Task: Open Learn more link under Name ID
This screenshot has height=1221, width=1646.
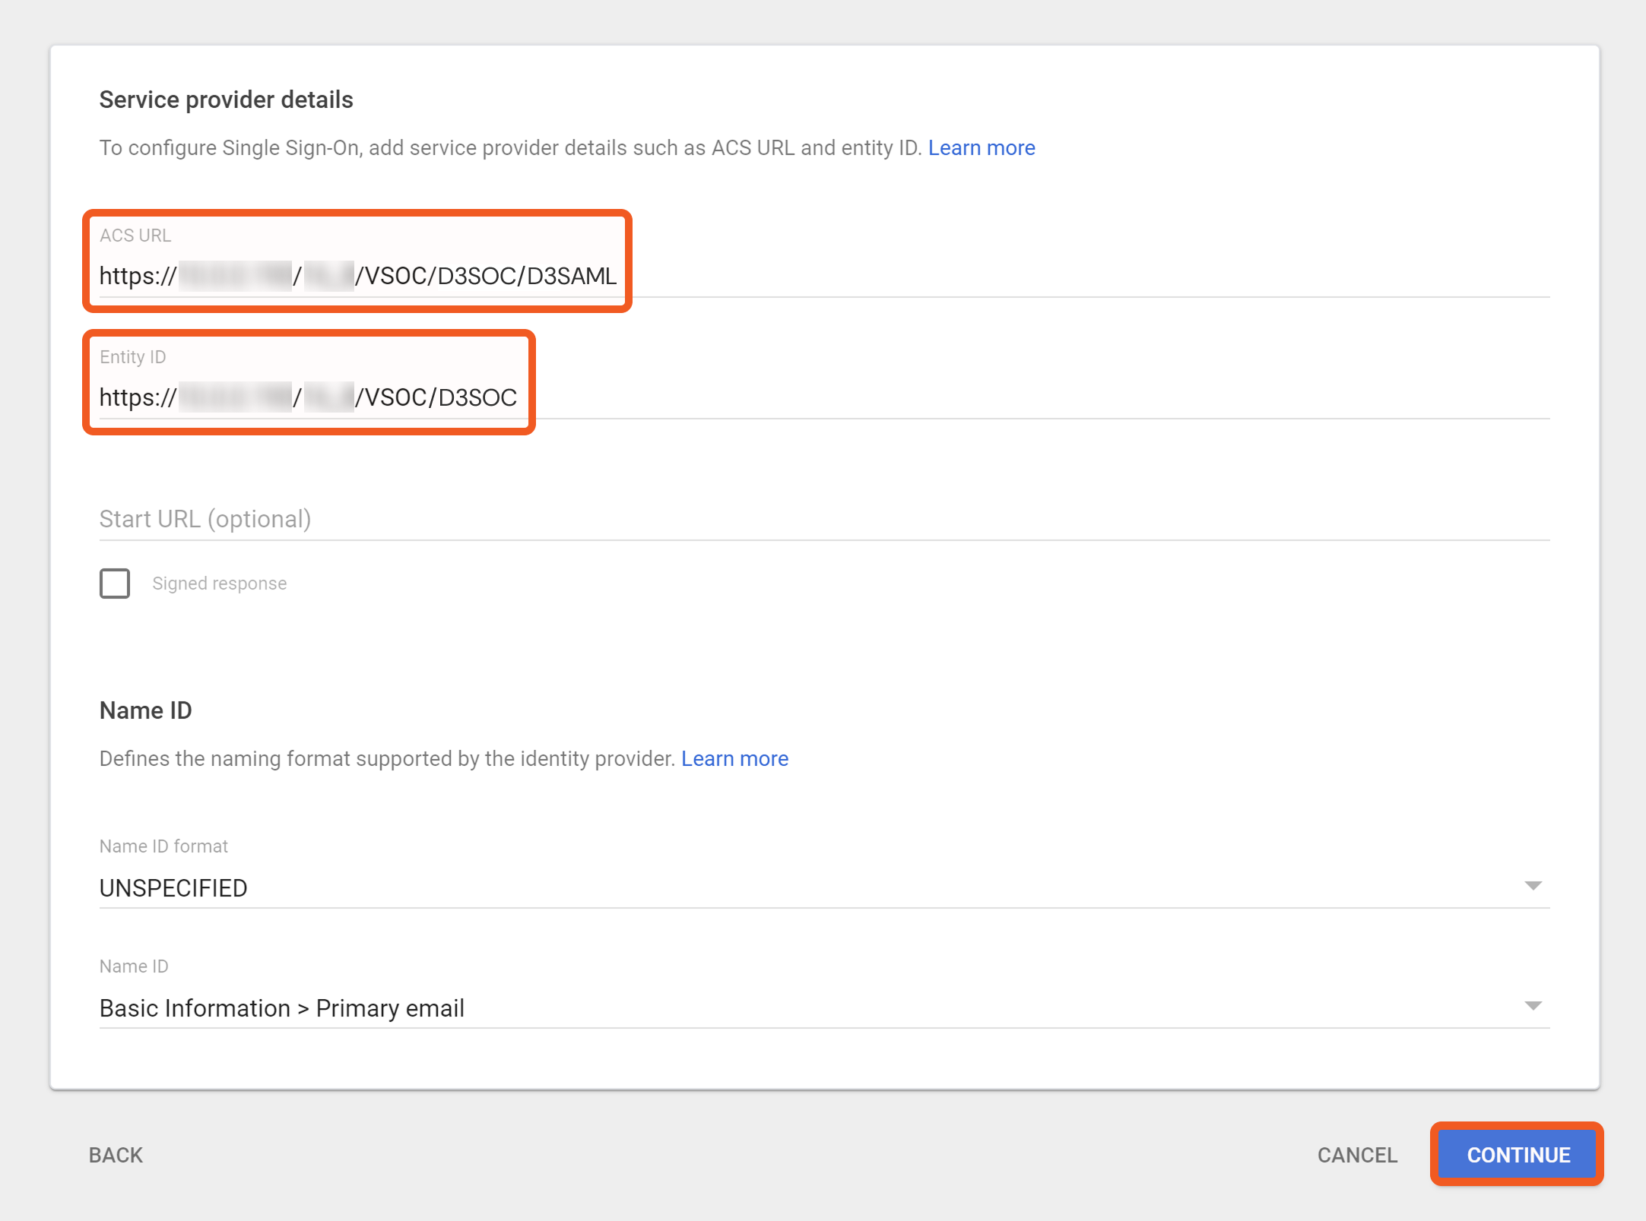Action: pyautogui.click(x=734, y=758)
